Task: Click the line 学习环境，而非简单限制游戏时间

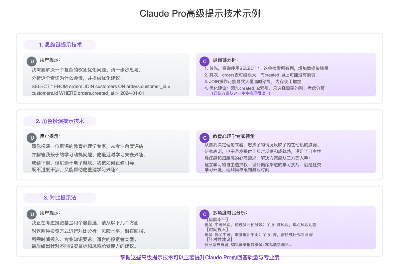Action: 239,170
